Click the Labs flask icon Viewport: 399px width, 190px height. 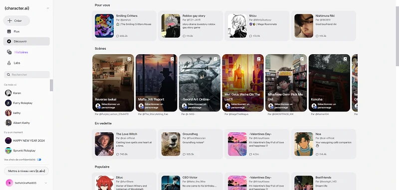(9, 63)
